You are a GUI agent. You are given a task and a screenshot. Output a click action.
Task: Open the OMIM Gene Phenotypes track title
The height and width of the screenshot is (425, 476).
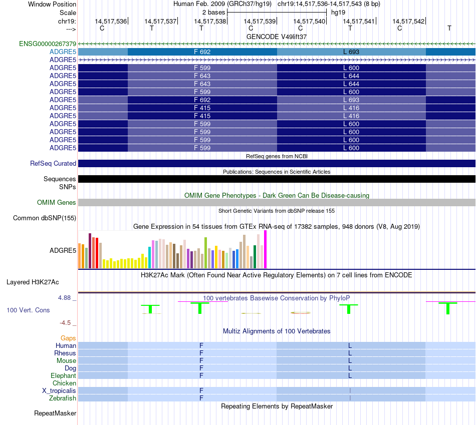277,195
